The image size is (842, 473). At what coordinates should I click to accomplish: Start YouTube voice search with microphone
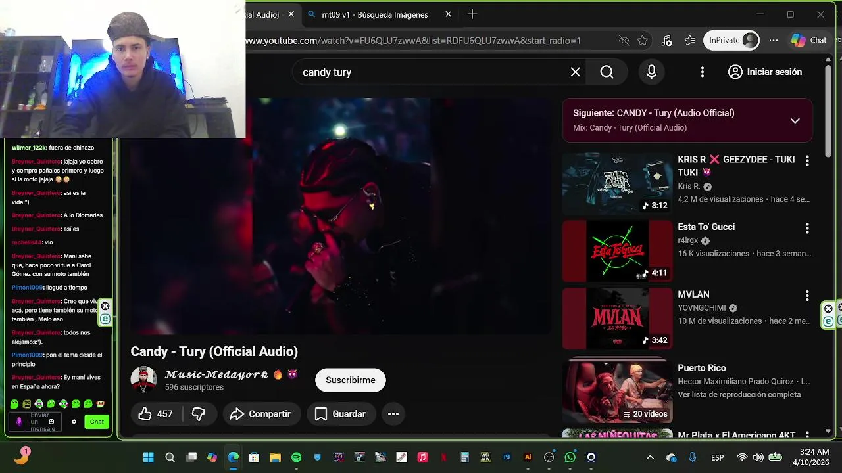(x=651, y=72)
